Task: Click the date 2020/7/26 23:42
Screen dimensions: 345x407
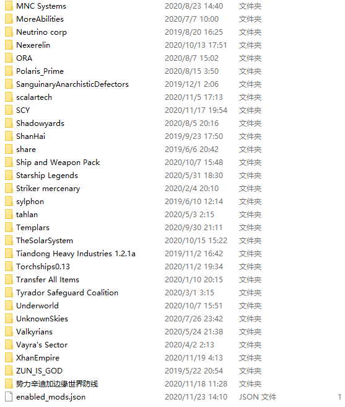Action: click(x=194, y=318)
